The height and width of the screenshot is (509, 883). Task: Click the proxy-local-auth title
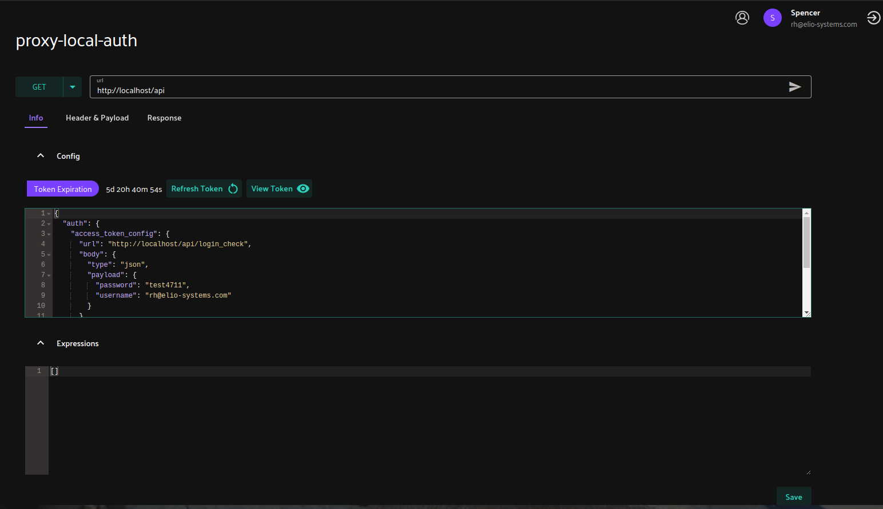[x=77, y=41]
